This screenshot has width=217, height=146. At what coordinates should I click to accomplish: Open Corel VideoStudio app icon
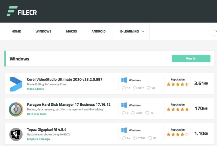pyautogui.click(x=16, y=84)
